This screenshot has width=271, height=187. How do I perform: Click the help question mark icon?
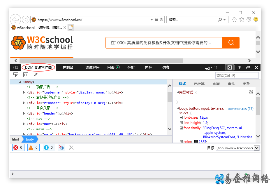click(x=239, y=67)
